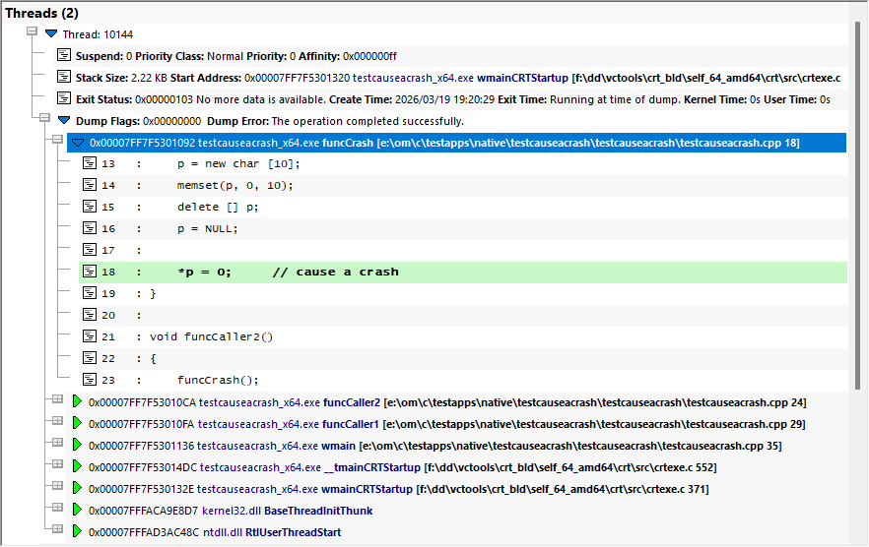The width and height of the screenshot is (869, 547).
Task: Click the 'Thread: 10144' label
Action: tap(98, 34)
